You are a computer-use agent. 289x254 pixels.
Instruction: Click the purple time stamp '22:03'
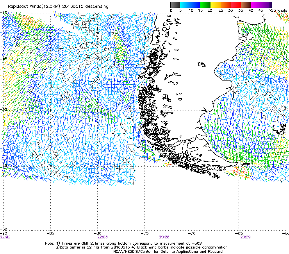click(x=102, y=237)
